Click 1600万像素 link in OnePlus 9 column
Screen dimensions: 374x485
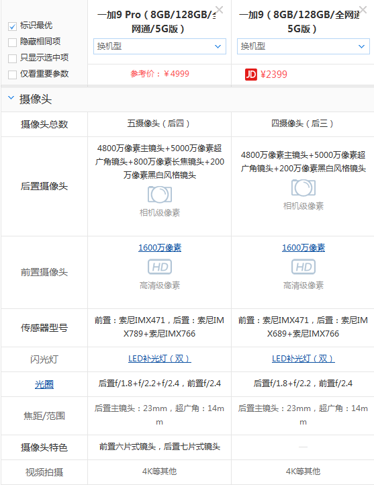[x=303, y=248]
